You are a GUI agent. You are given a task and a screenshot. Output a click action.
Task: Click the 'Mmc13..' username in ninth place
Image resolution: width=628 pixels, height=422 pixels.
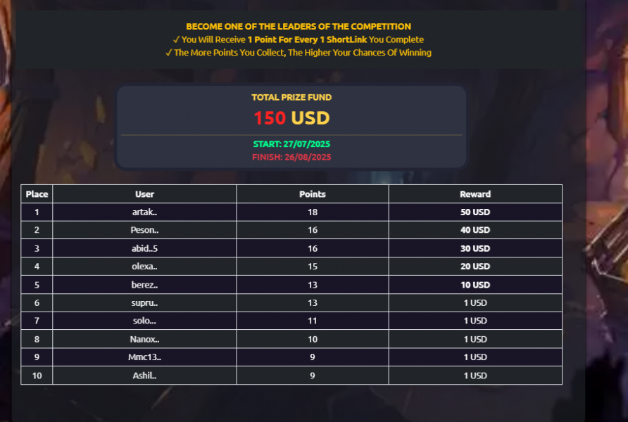(144, 357)
